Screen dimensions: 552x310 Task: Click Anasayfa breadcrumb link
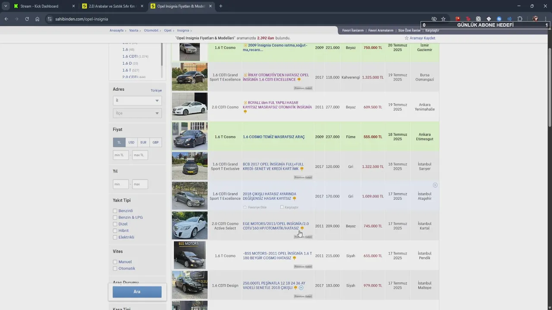(x=116, y=31)
